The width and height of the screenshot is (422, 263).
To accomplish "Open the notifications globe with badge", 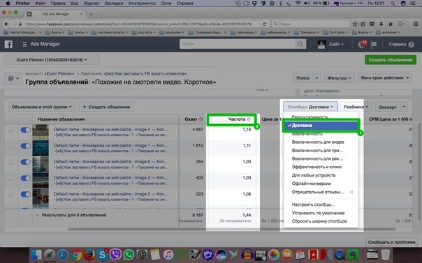I will pos(362,44).
